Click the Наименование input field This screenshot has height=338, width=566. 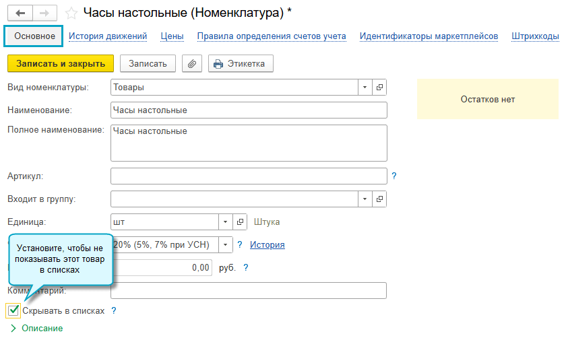(x=249, y=110)
